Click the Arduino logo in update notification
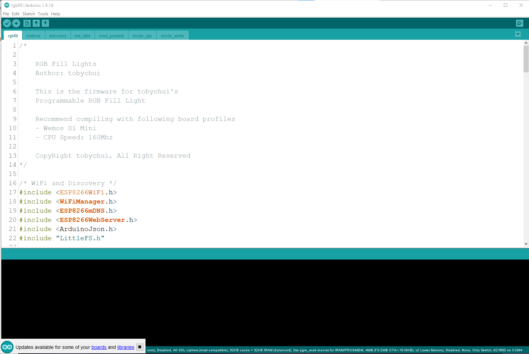Screen dimensions: 529x354 [7, 347]
